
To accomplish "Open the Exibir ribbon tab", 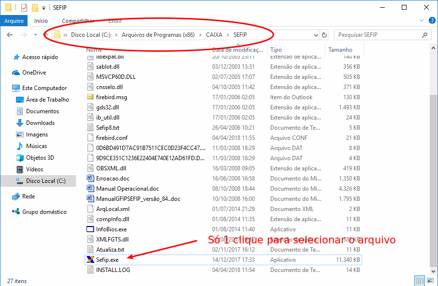I will pos(115,21).
